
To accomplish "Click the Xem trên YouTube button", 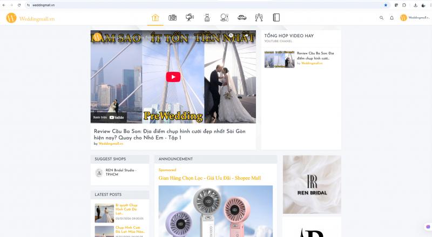I will [x=109, y=117].
